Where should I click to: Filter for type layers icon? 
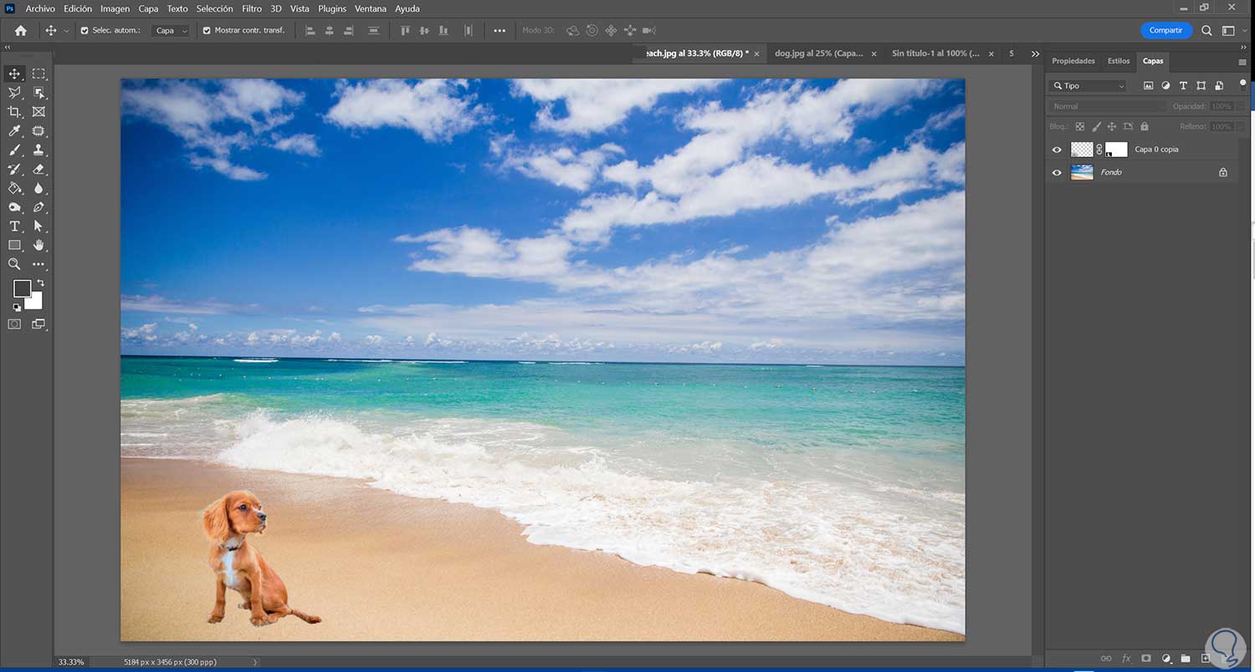tap(1183, 85)
